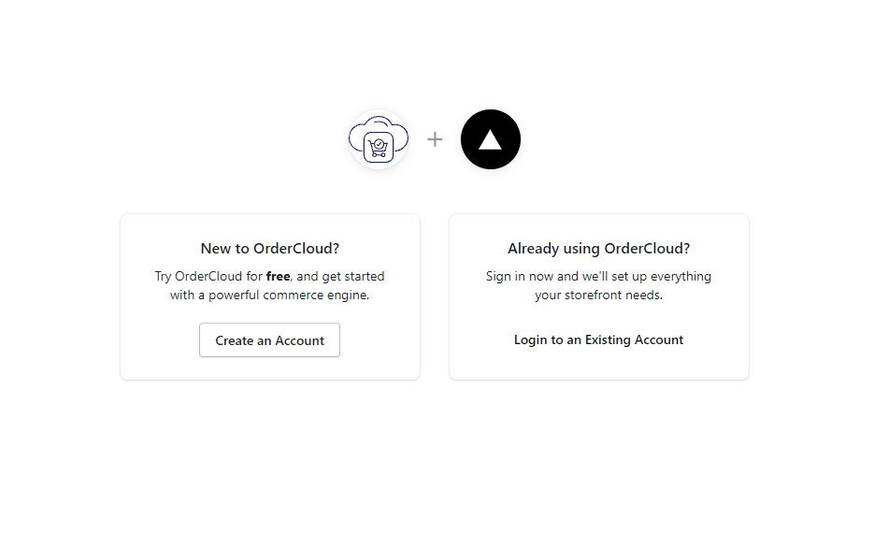Click the "New to OrderCloud?" heading
The width and height of the screenshot is (874, 534).
coord(270,249)
